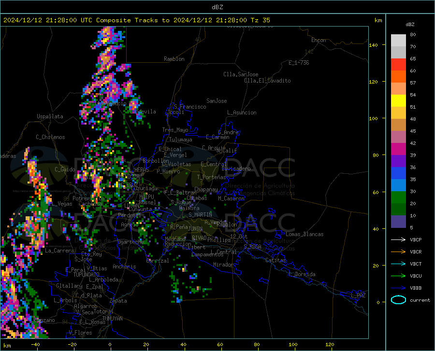Click the Clla.El_Cavadito label

pos(267,81)
